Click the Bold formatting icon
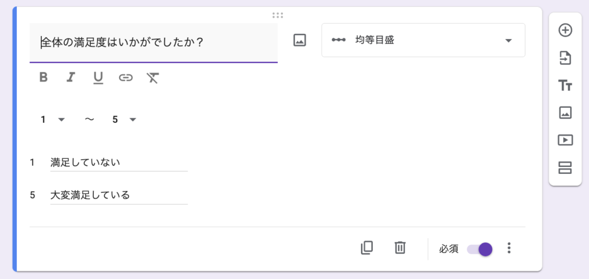The image size is (589, 279). [x=43, y=77]
